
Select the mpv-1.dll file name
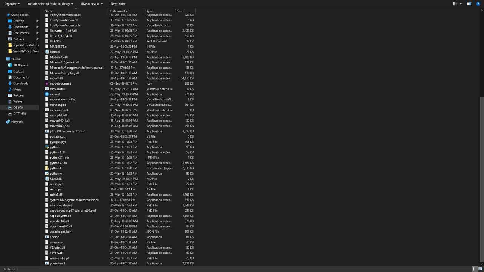(56, 78)
